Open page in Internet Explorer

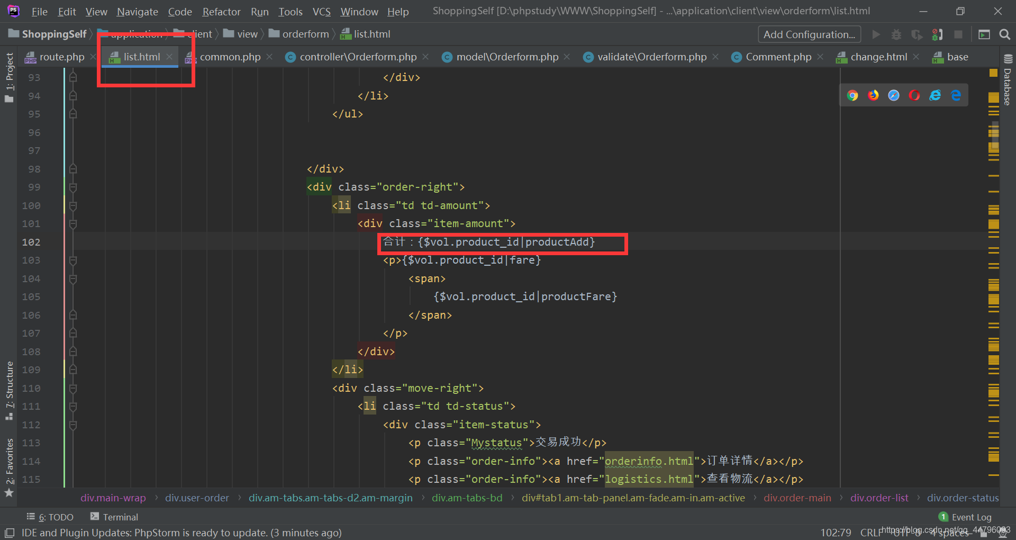click(x=935, y=95)
